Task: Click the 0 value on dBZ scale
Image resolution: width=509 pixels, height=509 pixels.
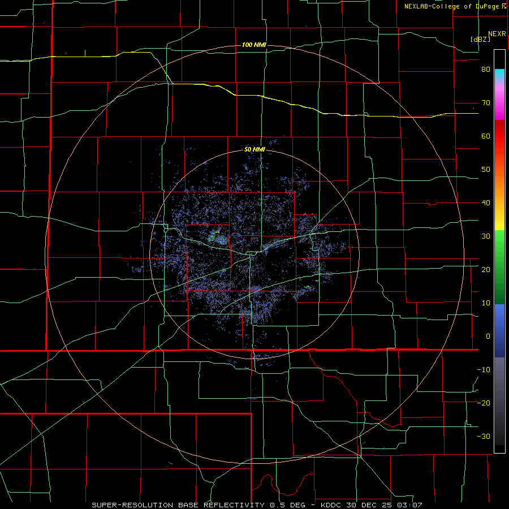Action: (488, 337)
